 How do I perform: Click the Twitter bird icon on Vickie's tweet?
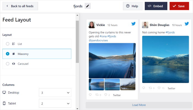(x=133, y=24)
